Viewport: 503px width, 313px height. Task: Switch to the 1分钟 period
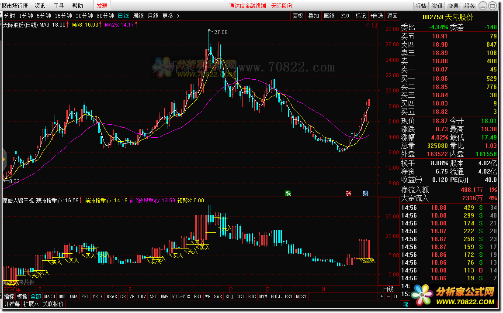[x=26, y=16]
